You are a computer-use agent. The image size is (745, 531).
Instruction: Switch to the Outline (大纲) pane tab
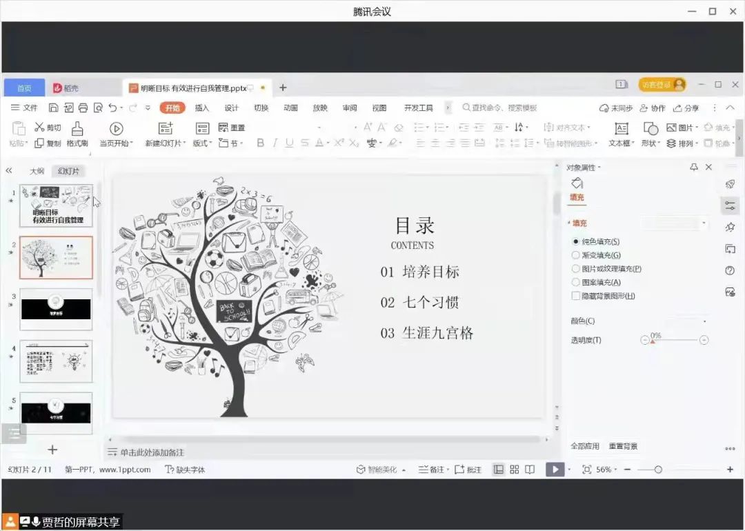click(37, 171)
